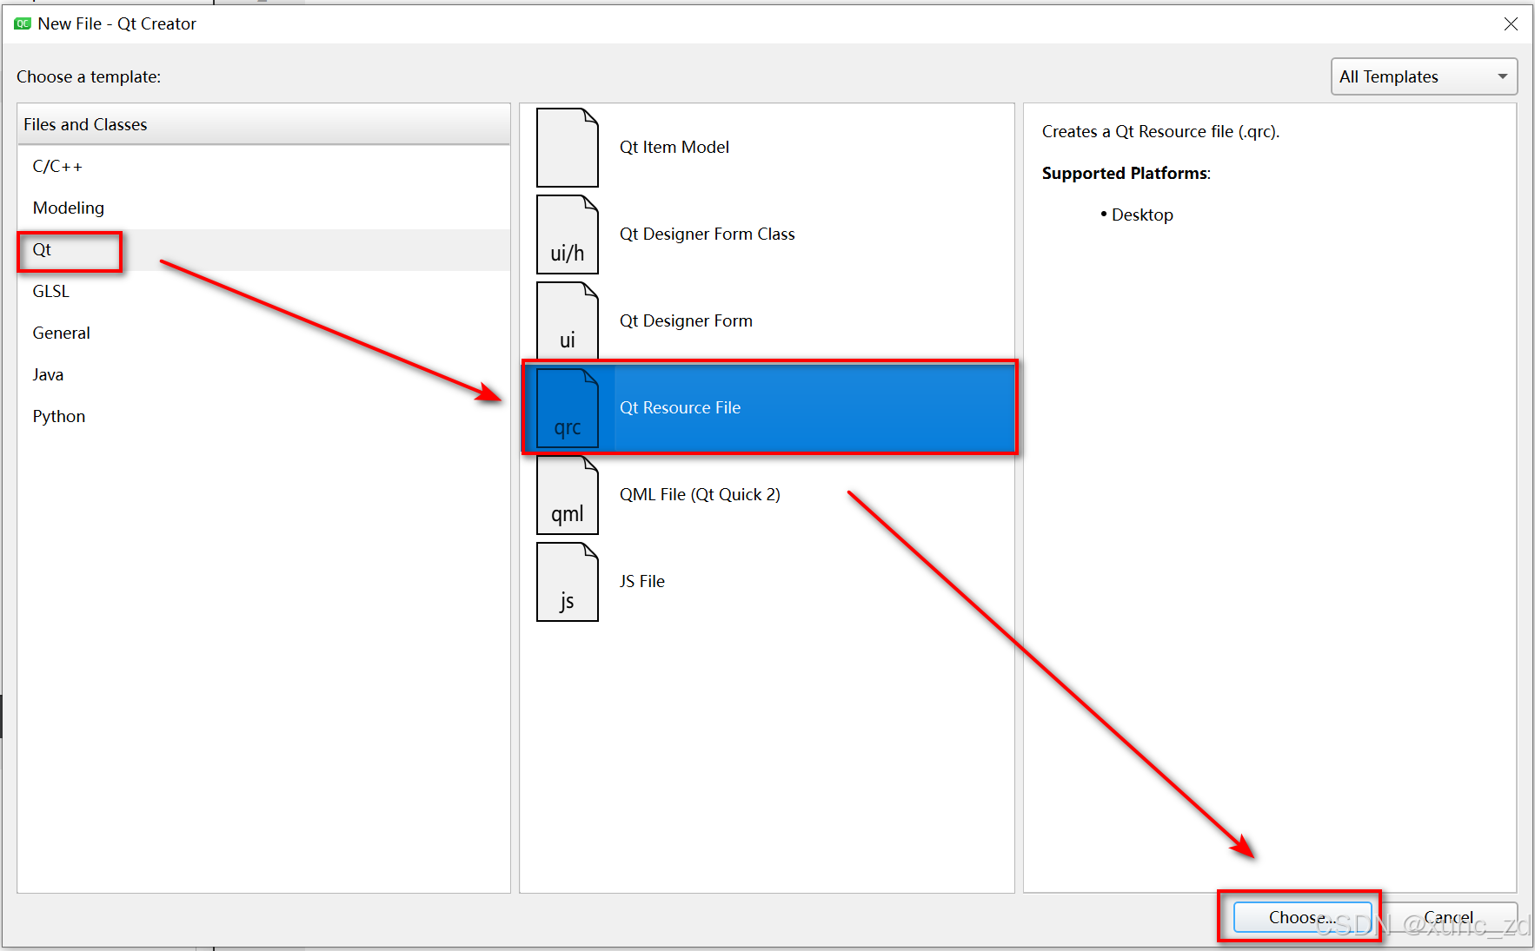
Task: Open the All Templates dropdown
Action: pos(1424,76)
